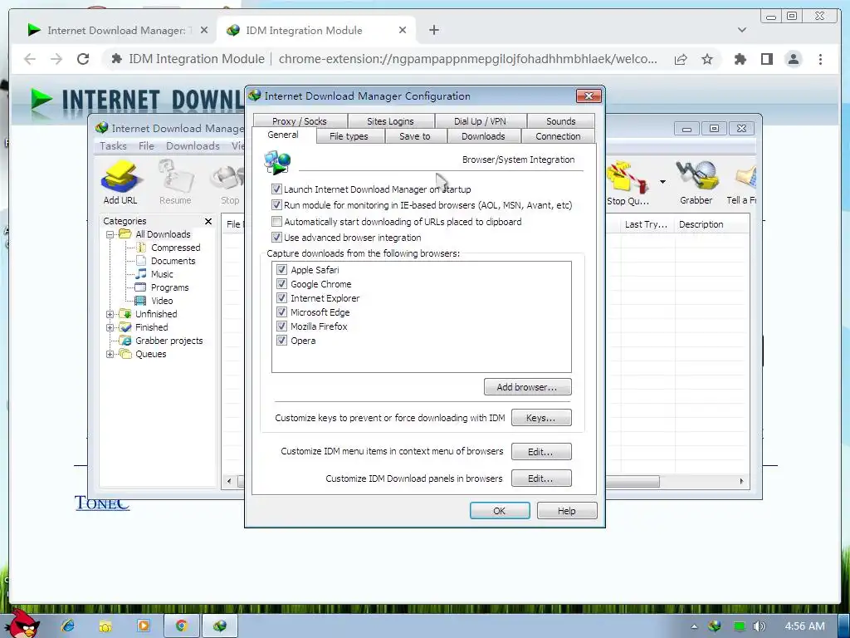Click Internet Explorer icon on taskbar
This screenshot has width=850, height=638.
(68, 626)
